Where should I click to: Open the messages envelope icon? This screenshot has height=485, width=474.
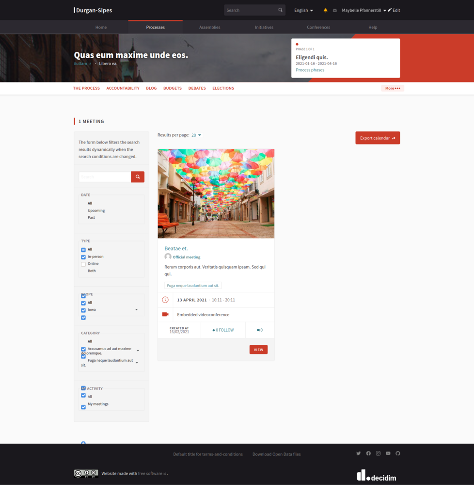pyautogui.click(x=334, y=10)
